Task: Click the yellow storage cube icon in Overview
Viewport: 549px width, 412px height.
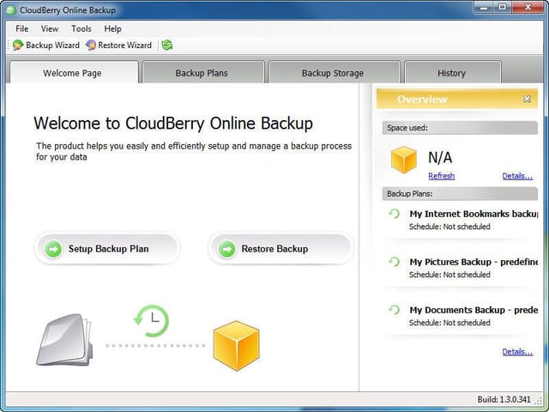Action: click(404, 160)
